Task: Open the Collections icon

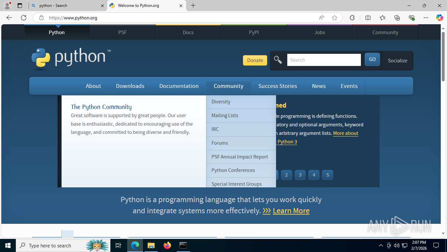Action: (397, 18)
